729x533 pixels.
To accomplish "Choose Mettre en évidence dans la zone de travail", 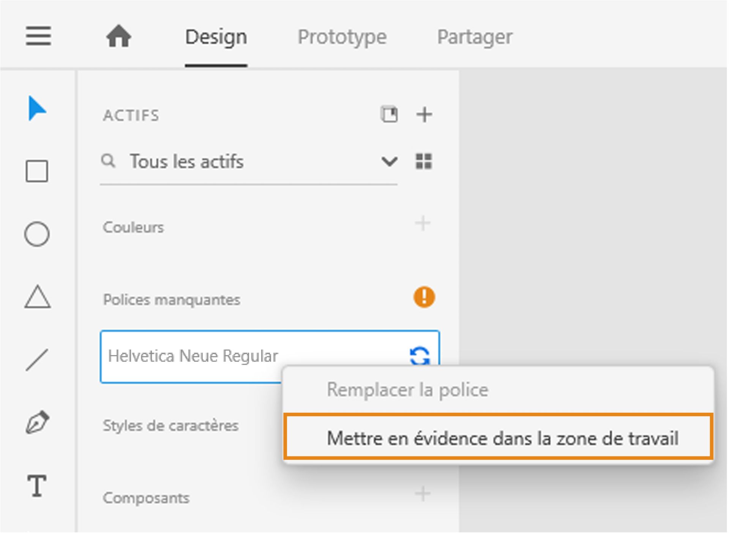I will tap(502, 439).
